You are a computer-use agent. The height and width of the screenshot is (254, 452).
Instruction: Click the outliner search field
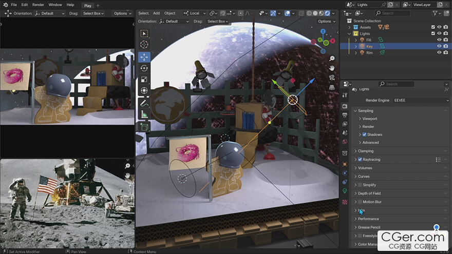(x=392, y=13)
